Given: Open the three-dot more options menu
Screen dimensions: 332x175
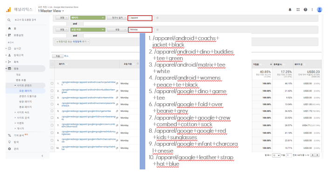Looking at the screenshot, I should [x=312, y=9].
